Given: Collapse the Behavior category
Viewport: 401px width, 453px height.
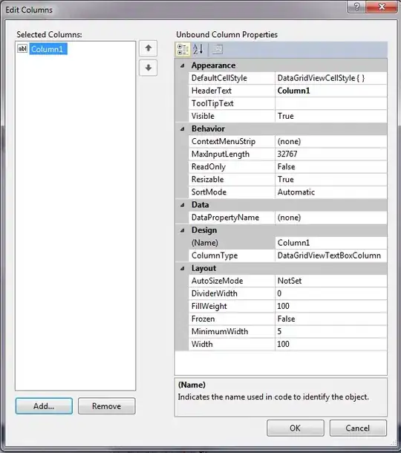Looking at the screenshot, I should 182,129.
